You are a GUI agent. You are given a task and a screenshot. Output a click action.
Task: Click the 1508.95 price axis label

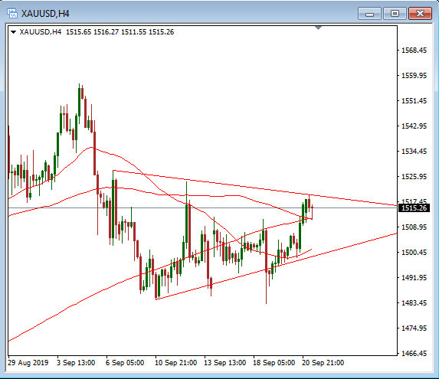(x=414, y=227)
